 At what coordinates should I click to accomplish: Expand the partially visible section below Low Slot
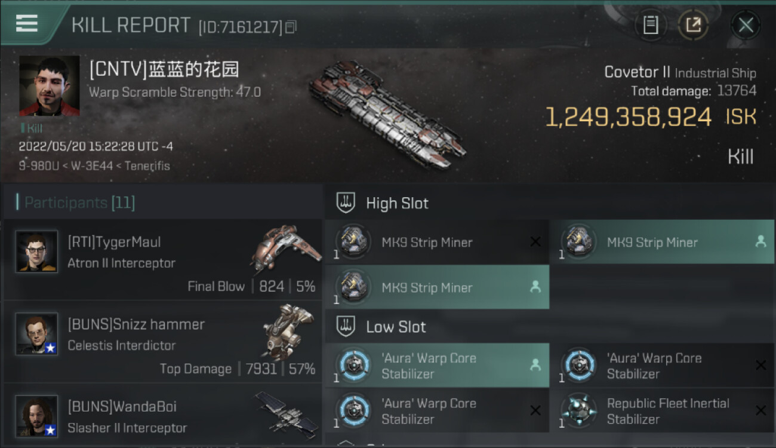pyautogui.click(x=549, y=443)
